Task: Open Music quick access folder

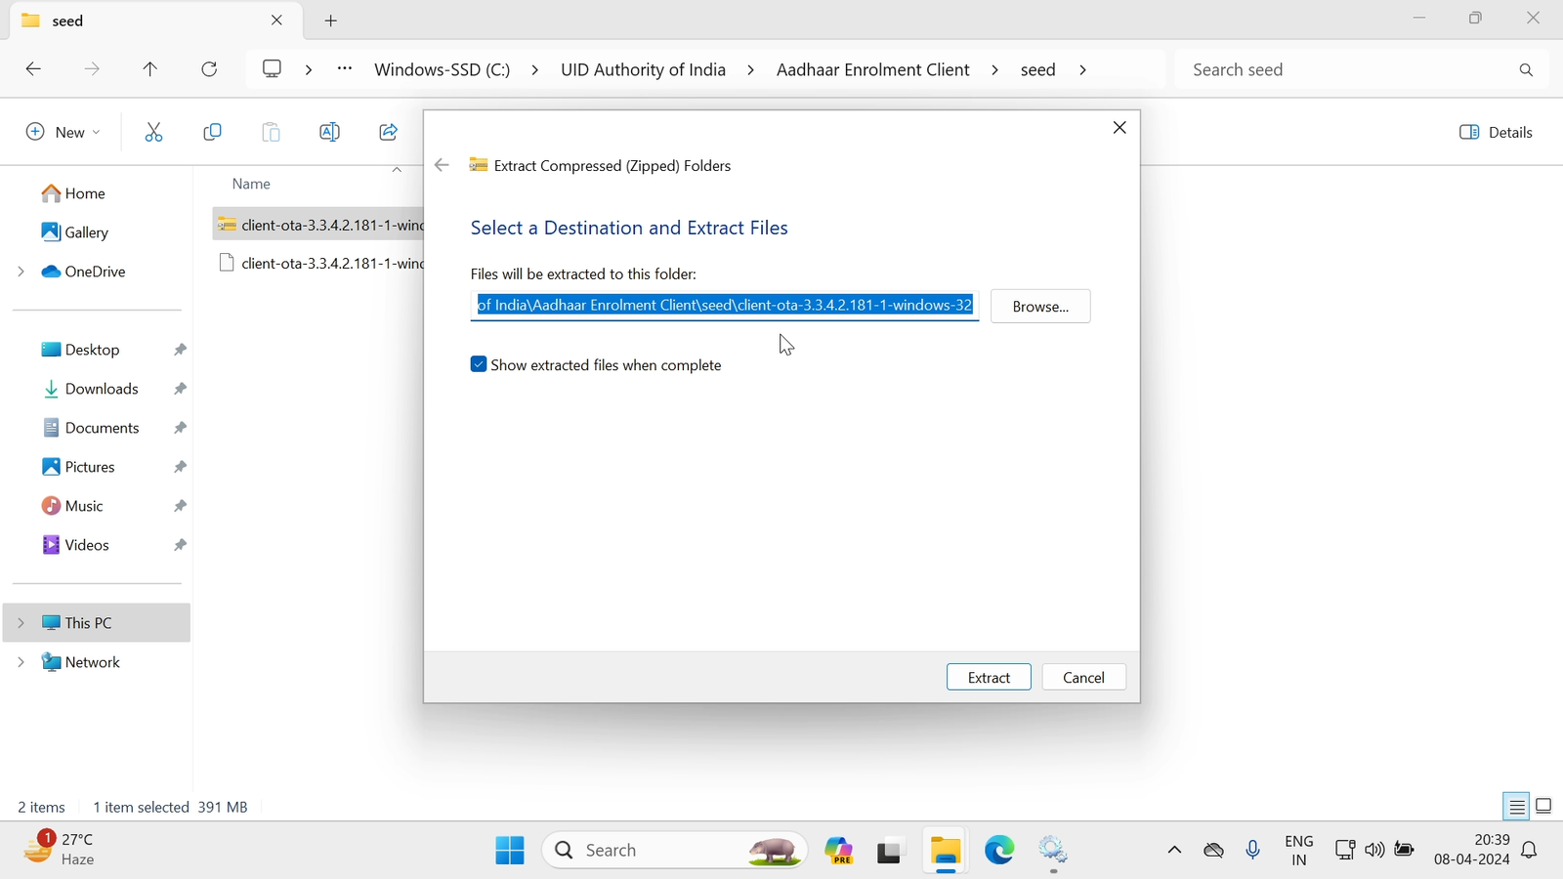Action: pyautogui.click(x=73, y=506)
